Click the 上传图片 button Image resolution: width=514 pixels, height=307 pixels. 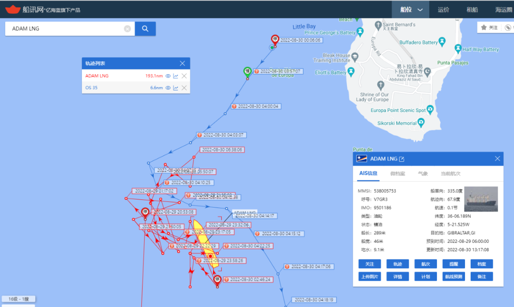click(x=369, y=277)
